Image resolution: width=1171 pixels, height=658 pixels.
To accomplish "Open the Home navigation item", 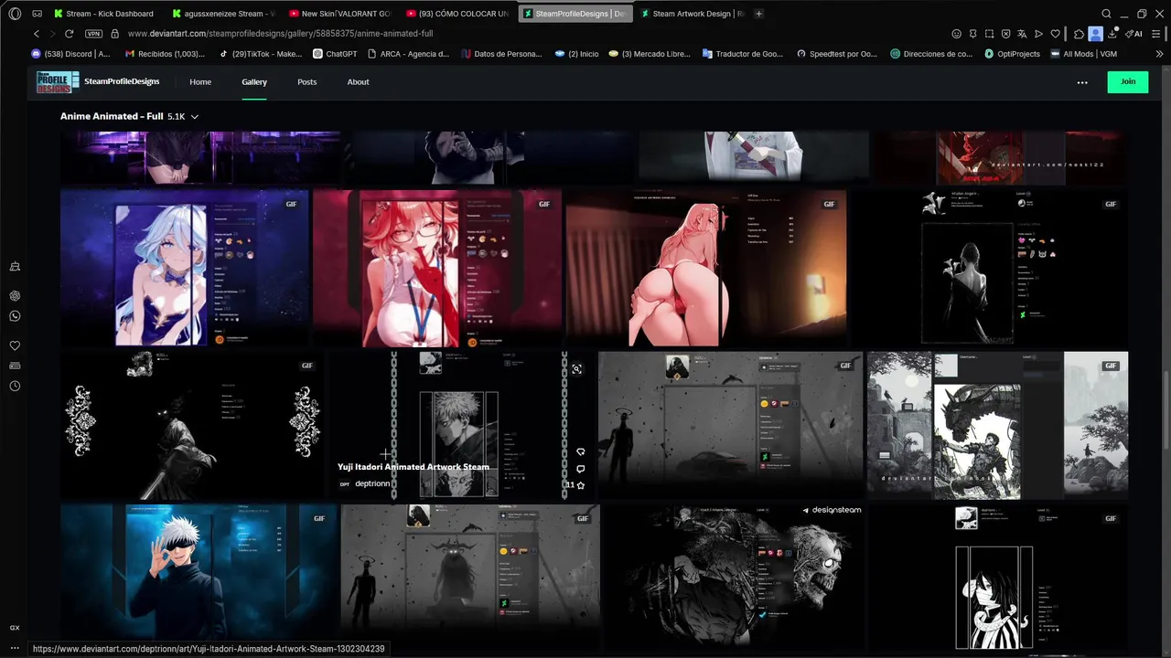I will coord(200,81).
